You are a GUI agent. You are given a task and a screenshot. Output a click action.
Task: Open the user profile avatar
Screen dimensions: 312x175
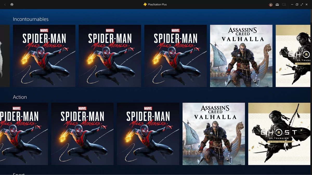[x=271, y=4]
